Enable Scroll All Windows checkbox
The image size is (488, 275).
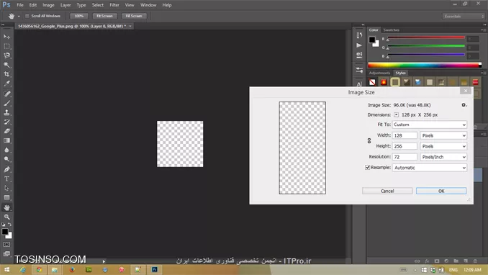(x=27, y=16)
